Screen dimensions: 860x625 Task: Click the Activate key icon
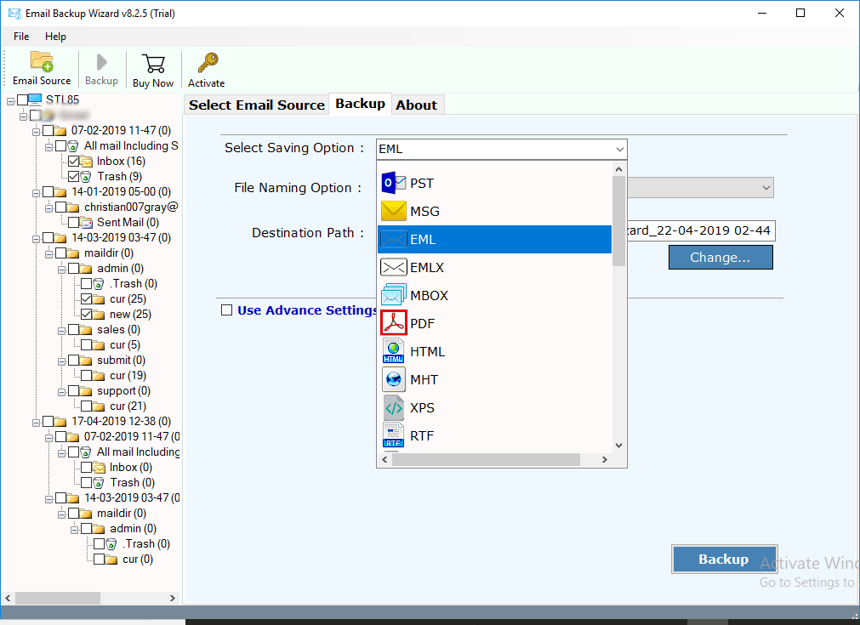point(208,63)
